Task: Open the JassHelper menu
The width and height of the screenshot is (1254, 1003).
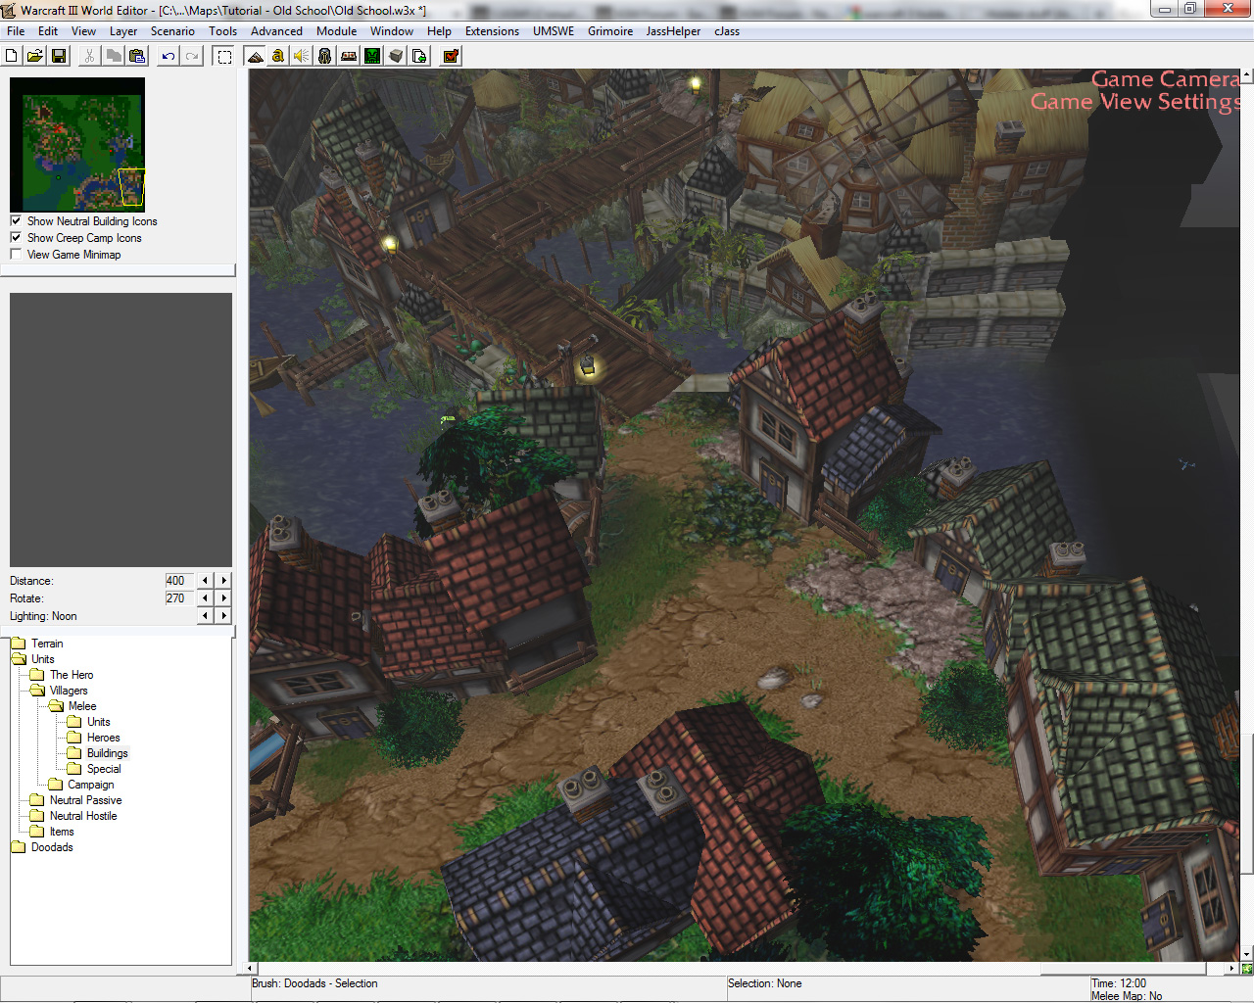Action: coord(673,31)
